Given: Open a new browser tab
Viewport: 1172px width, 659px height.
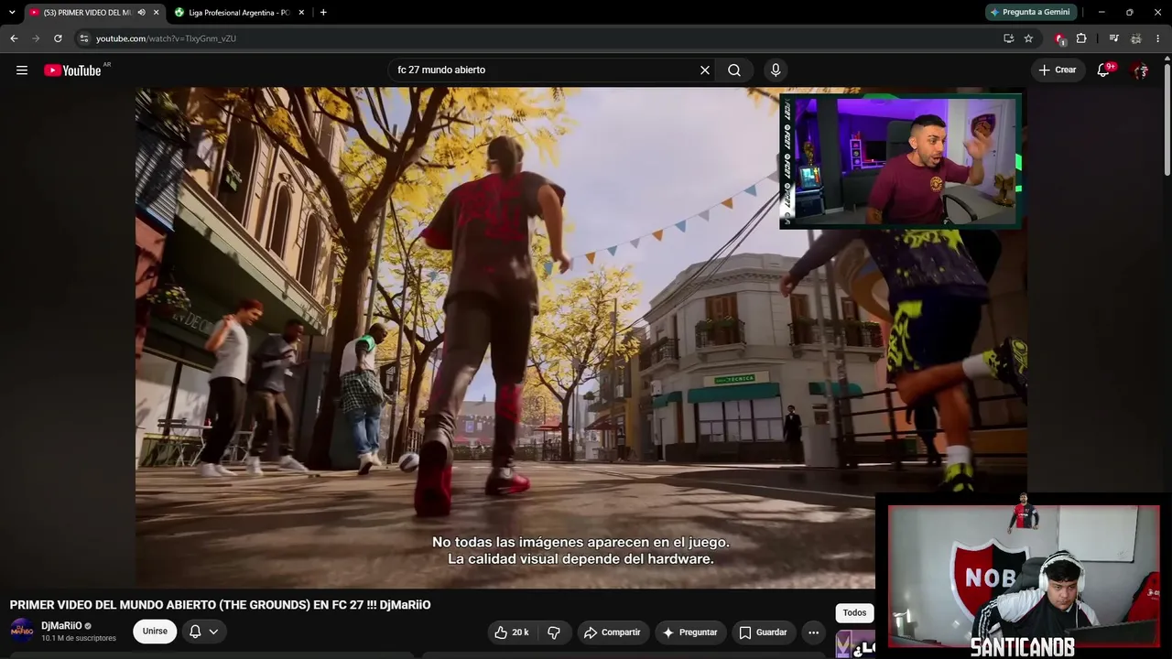Looking at the screenshot, I should tap(323, 12).
